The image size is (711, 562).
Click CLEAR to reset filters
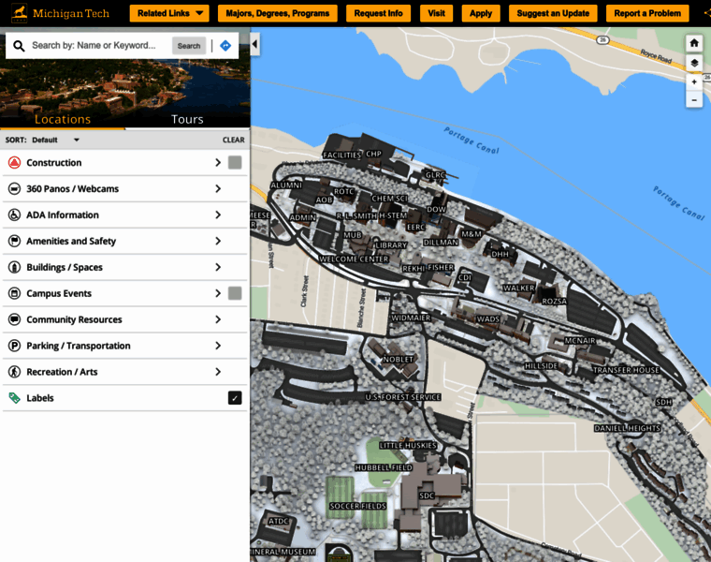coord(234,140)
